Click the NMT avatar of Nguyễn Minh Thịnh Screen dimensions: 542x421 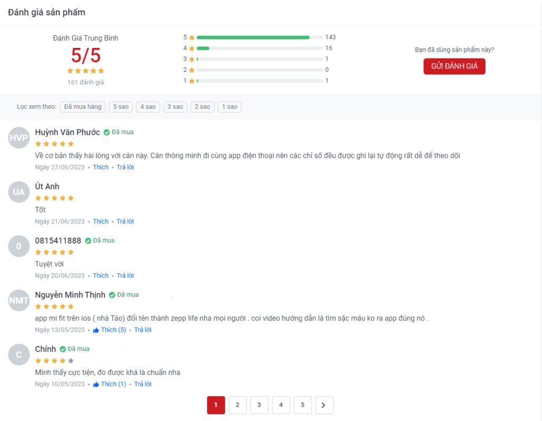click(x=19, y=300)
